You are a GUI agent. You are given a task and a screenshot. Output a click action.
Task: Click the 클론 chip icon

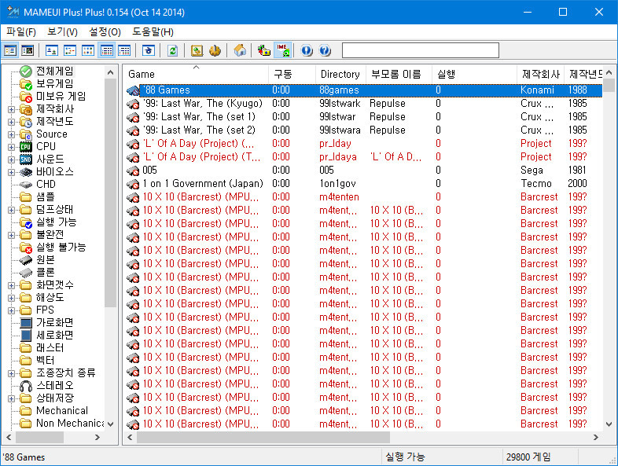point(26,273)
